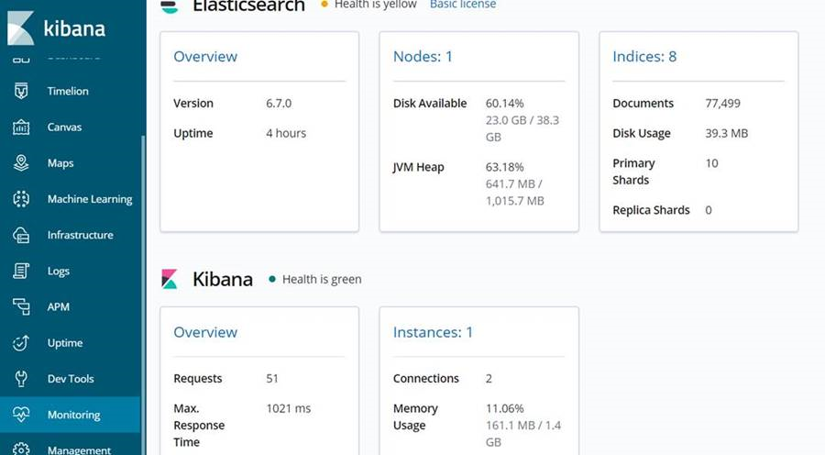Screen dimensions: 825x455
Task: Click the Elasticsearch logo icon
Action: [170, 6]
